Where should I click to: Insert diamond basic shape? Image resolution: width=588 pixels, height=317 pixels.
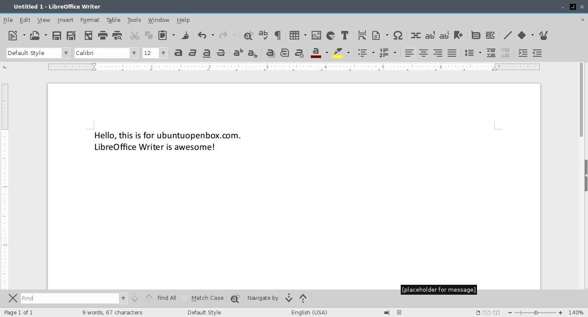522,35
